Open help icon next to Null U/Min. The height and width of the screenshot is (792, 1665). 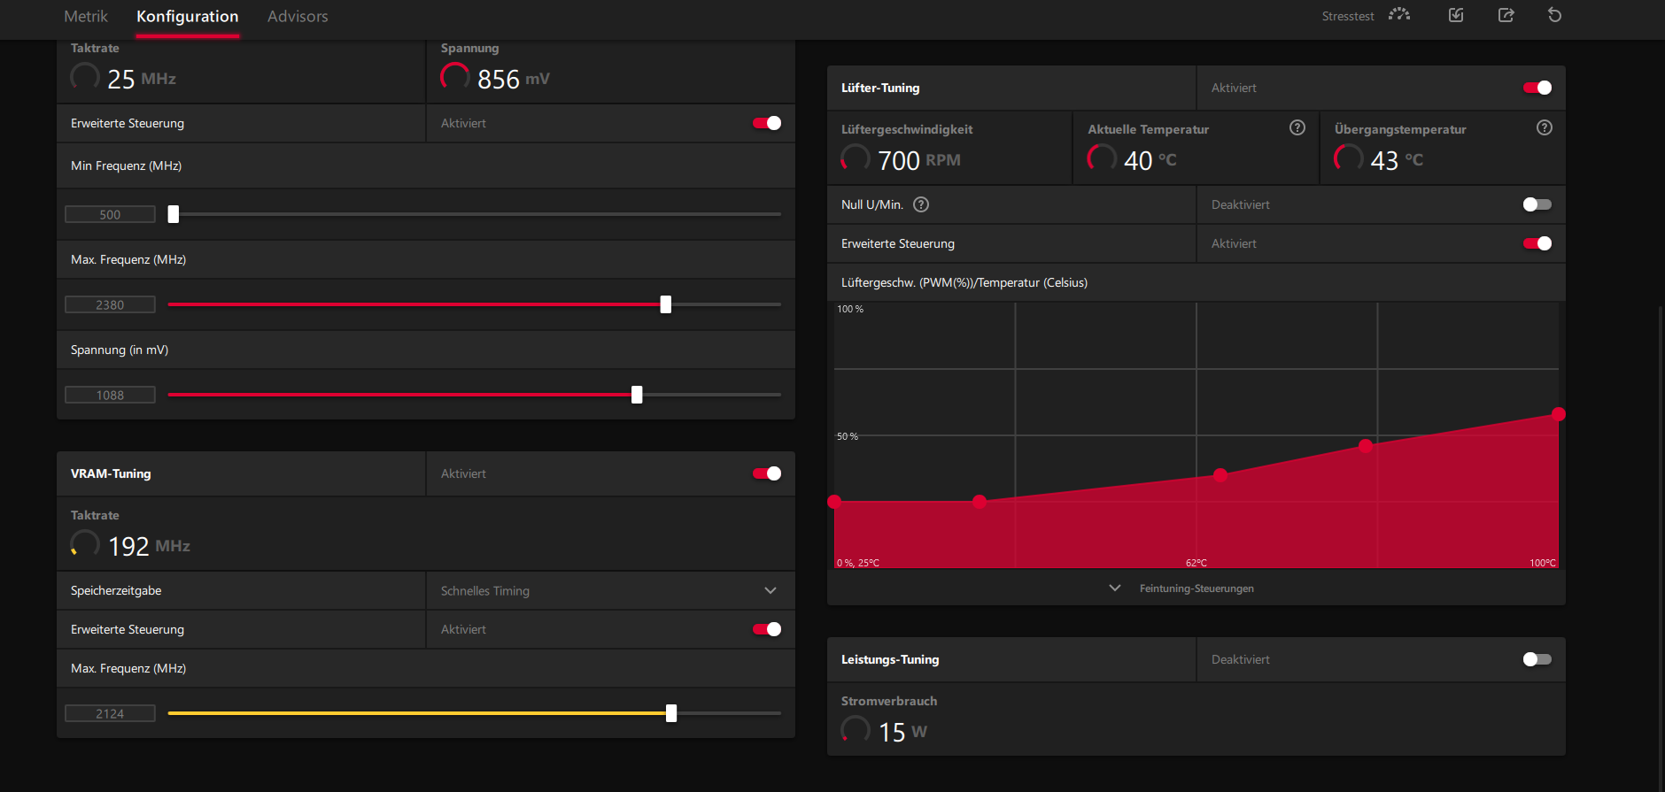point(921,204)
